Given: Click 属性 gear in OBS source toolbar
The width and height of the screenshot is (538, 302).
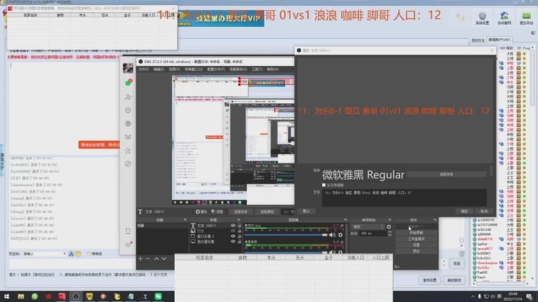Looking at the screenshot, I should pyautogui.click(x=201, y=211).
